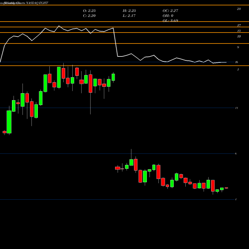249x249 pixels.
Task: Click the OH: 0 reading
Action: (x=168, y=16)
